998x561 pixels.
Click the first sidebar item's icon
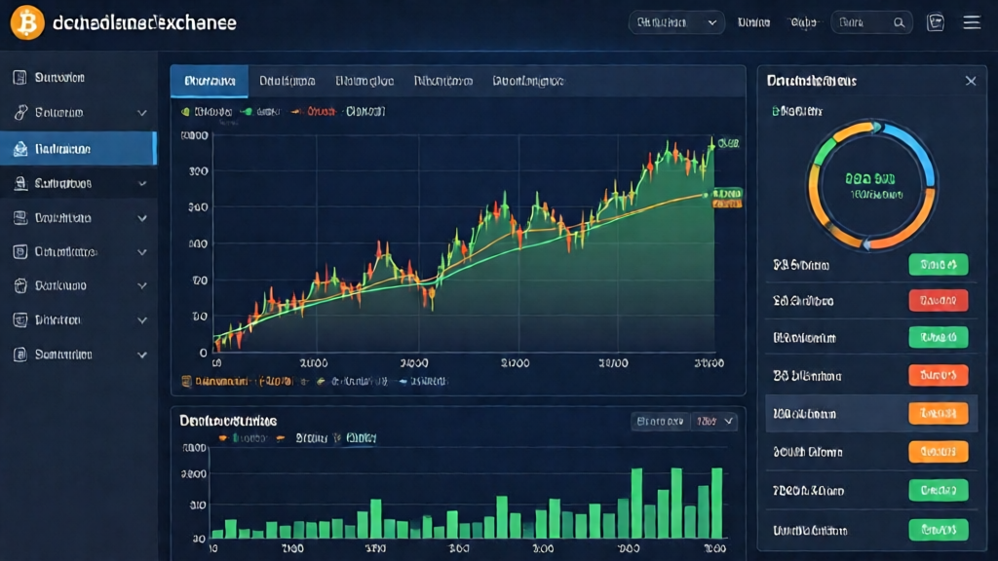pyautogui.click(x=19, y=78)
